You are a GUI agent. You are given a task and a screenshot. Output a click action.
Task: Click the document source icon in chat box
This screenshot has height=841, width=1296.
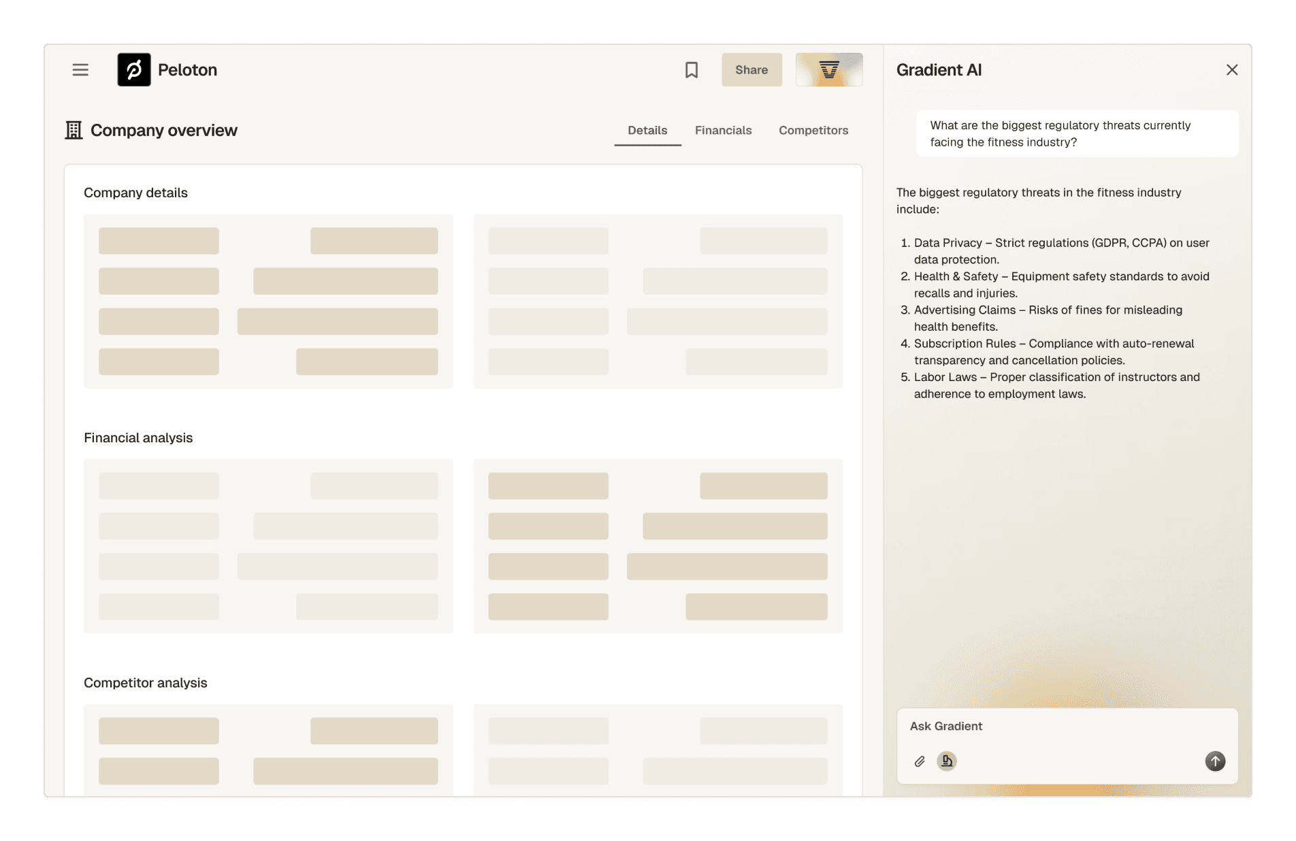pyautogui.click(x=947, y=761)
